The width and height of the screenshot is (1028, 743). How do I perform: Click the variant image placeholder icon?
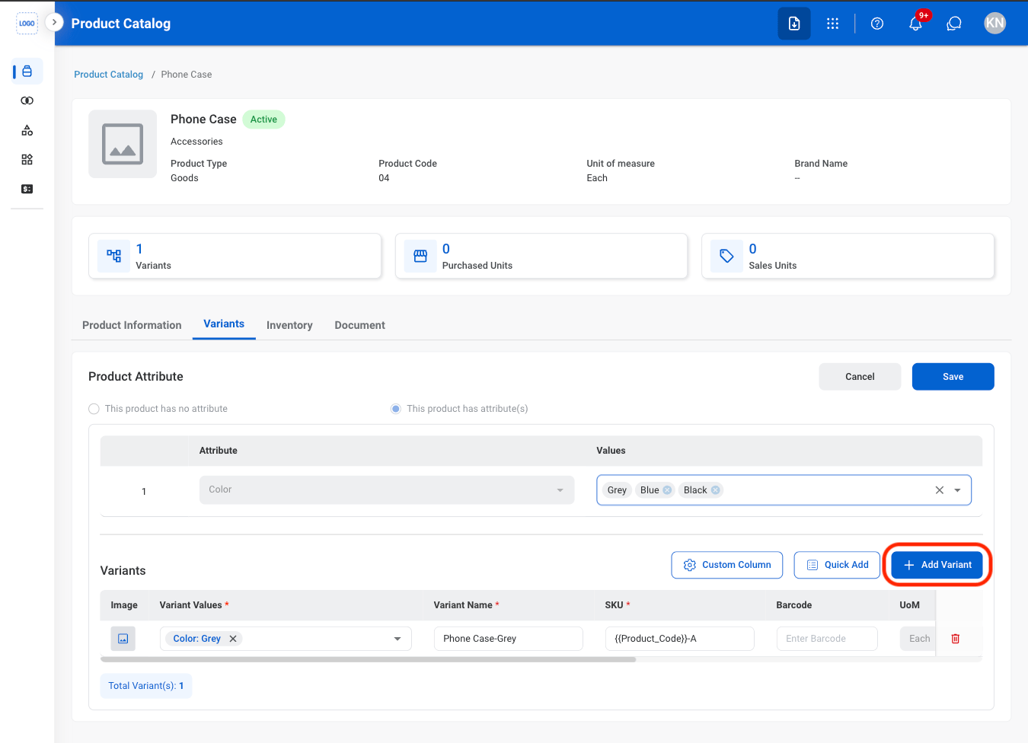point(123,639)
